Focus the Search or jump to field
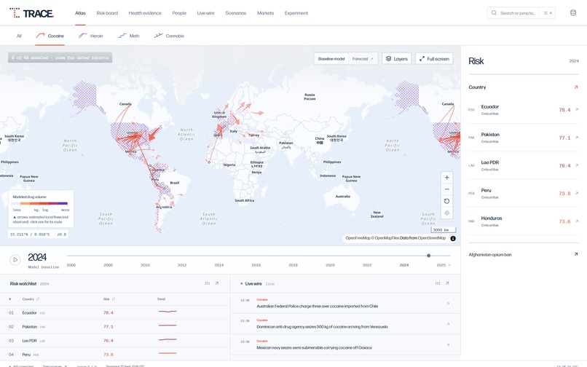The width and height of the screenshot is (587, 367). tap(521, 12)
